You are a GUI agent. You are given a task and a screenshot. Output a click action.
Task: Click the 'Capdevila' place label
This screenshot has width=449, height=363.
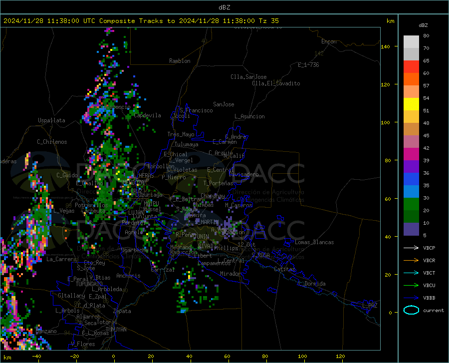pos(148,115)
